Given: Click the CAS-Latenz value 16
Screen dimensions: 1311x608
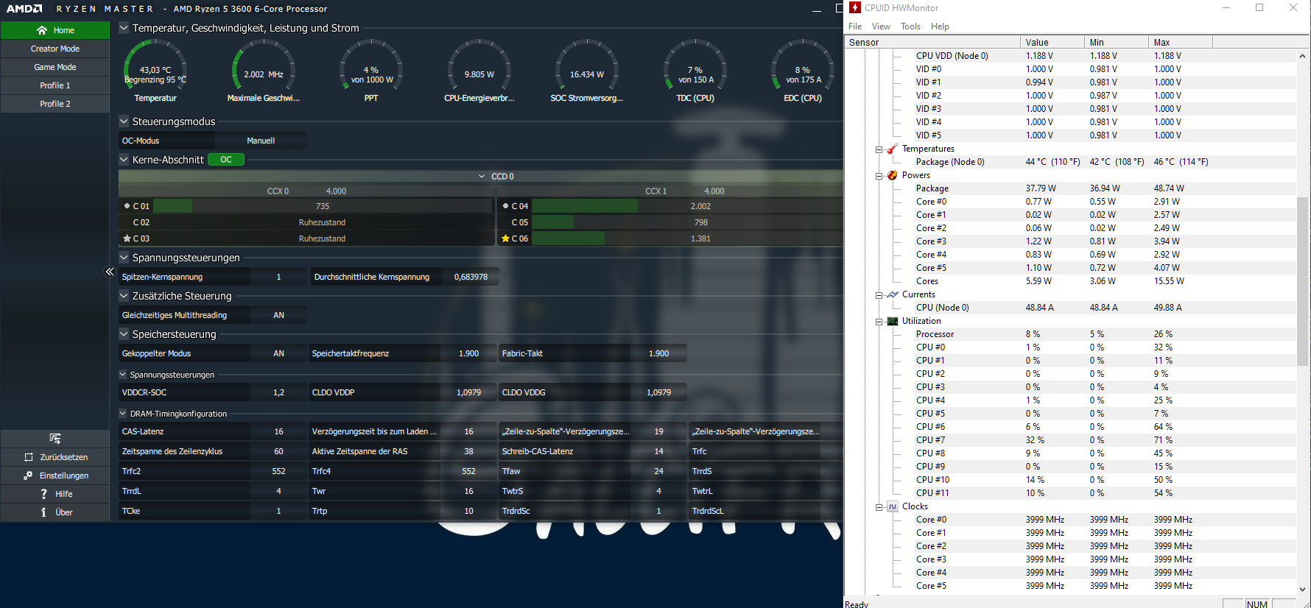Looking at the screenshot, I should [x=278, y=431].
